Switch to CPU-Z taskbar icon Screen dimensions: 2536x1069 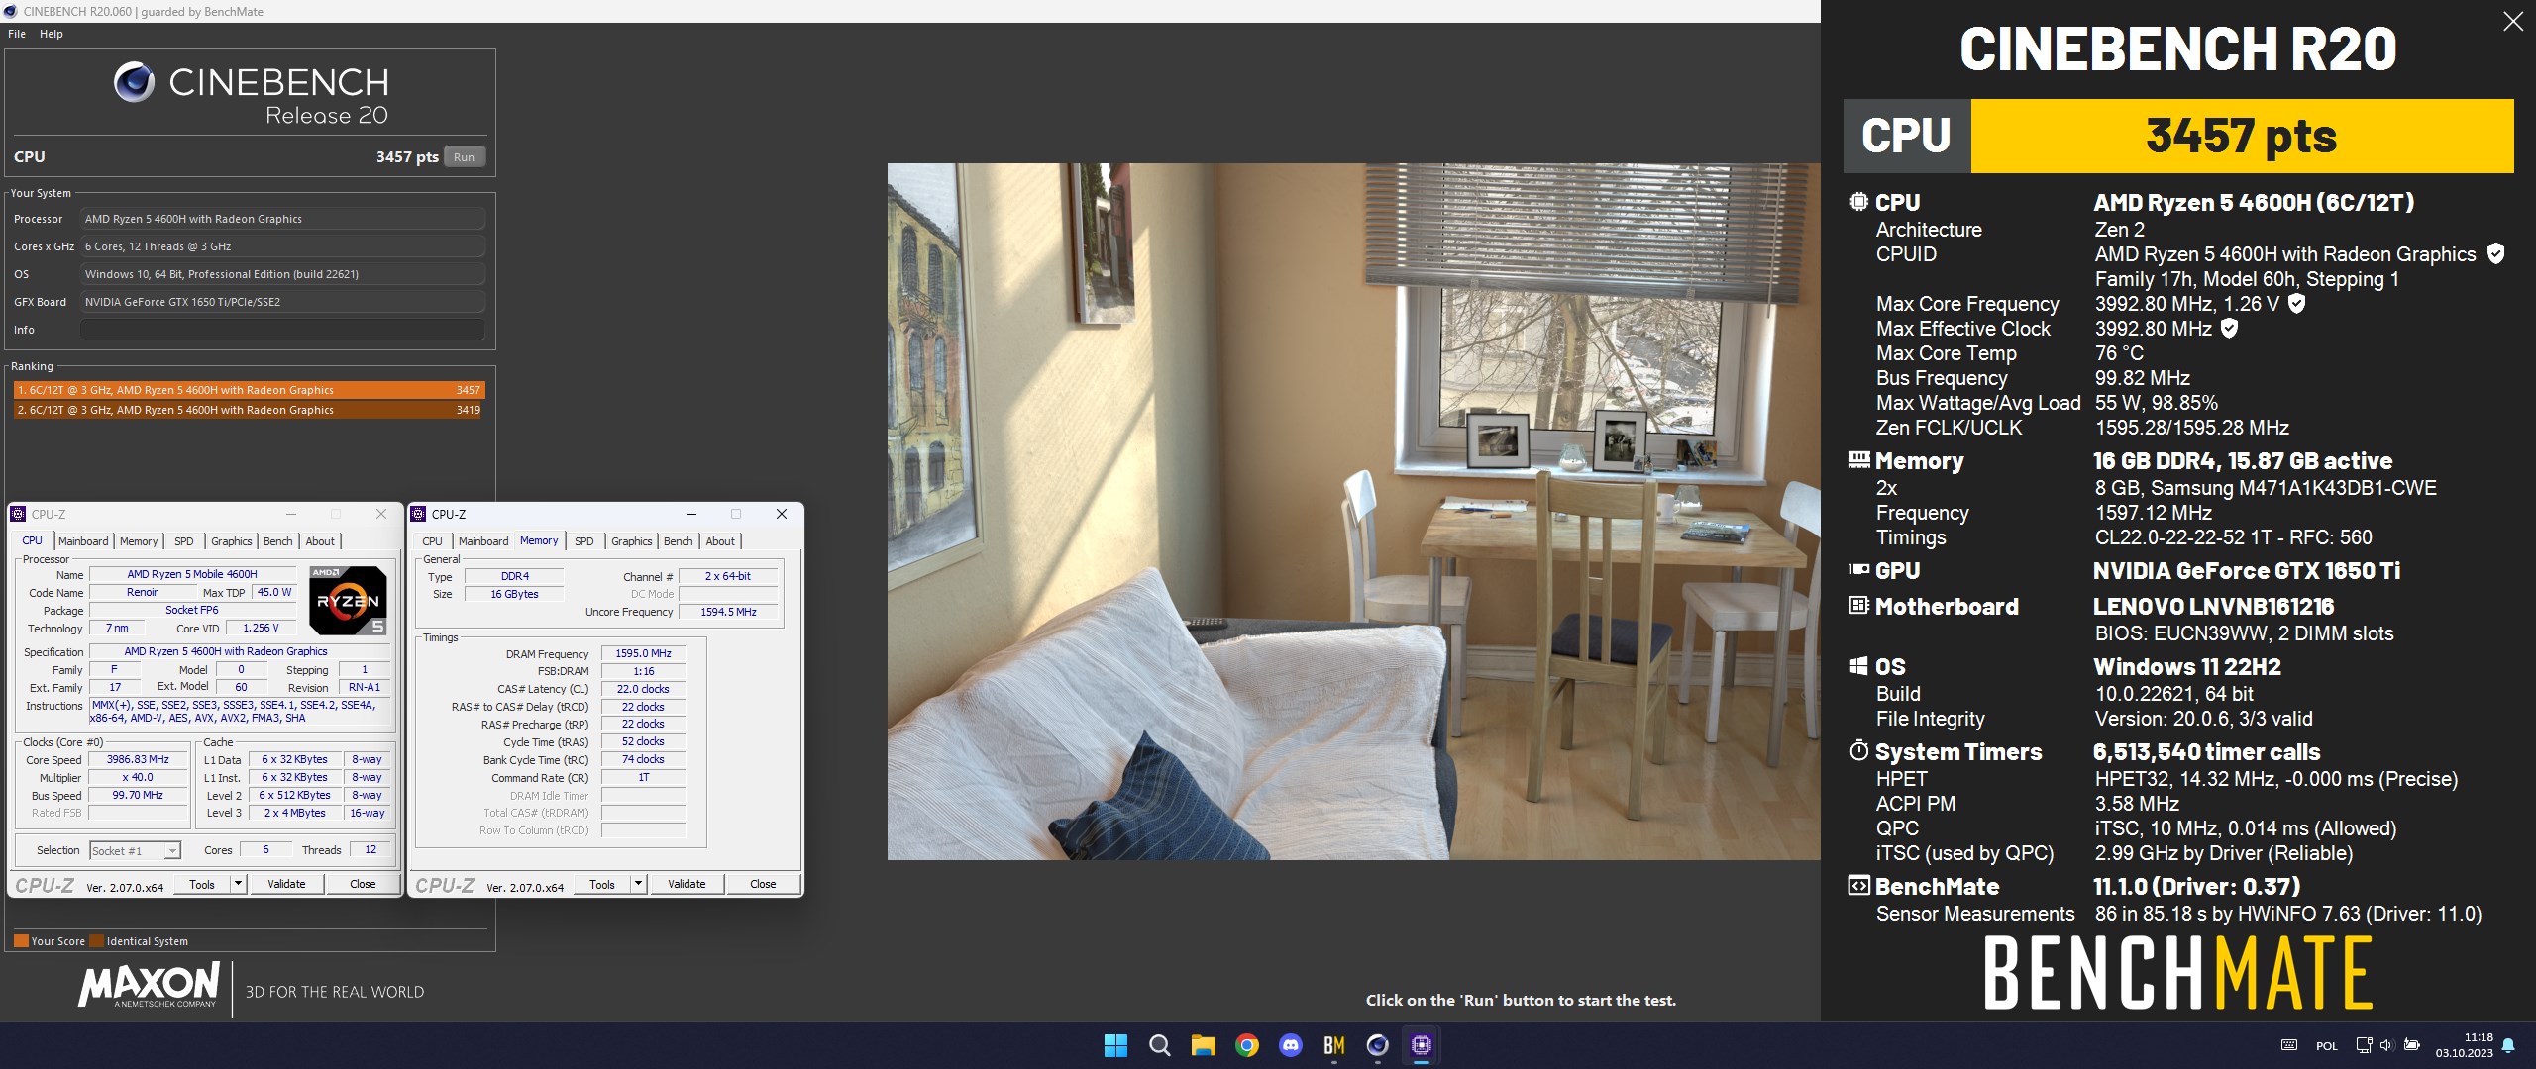tap(1421, 1045)
